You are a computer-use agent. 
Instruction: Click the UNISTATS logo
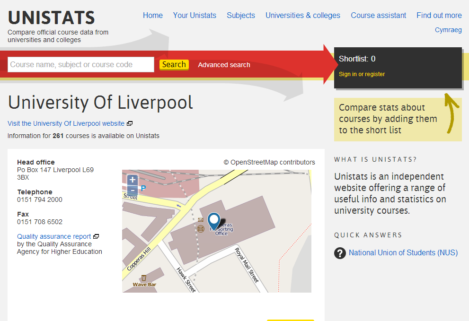click(51, 17)
